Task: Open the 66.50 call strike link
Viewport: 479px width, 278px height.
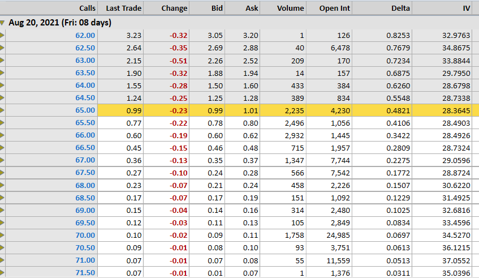Action: pos(85,148)
